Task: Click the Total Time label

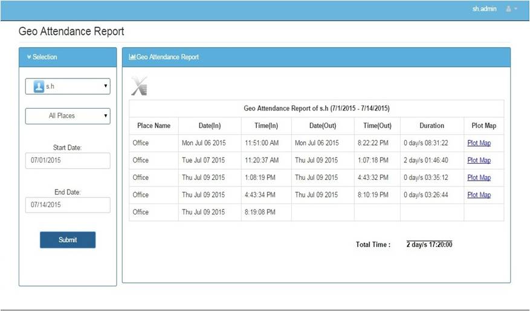Action: (373, 245)
